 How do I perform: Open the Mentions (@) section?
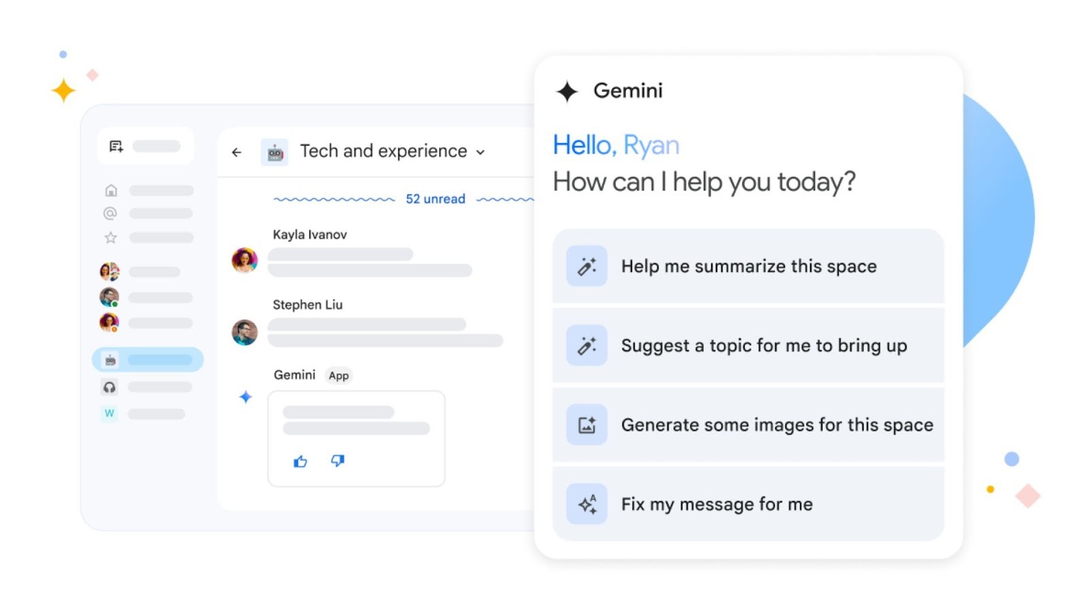(109, 213)
